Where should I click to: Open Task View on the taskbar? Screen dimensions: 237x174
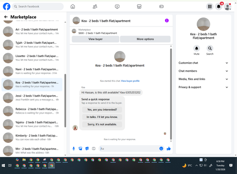10,166
